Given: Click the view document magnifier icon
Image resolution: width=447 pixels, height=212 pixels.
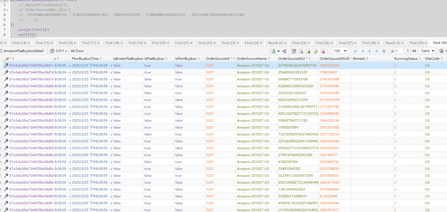Looking at the screenshot, I should (301, 51).
